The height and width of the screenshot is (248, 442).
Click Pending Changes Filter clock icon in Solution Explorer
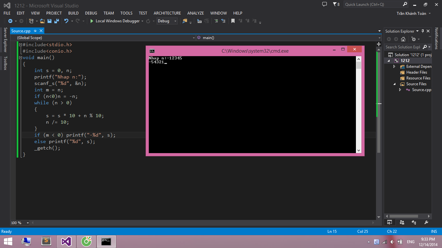point(414,39)
